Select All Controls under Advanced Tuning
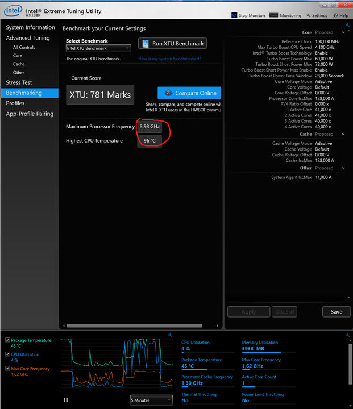This screenshot has height=409, width=353. (24, 47)
